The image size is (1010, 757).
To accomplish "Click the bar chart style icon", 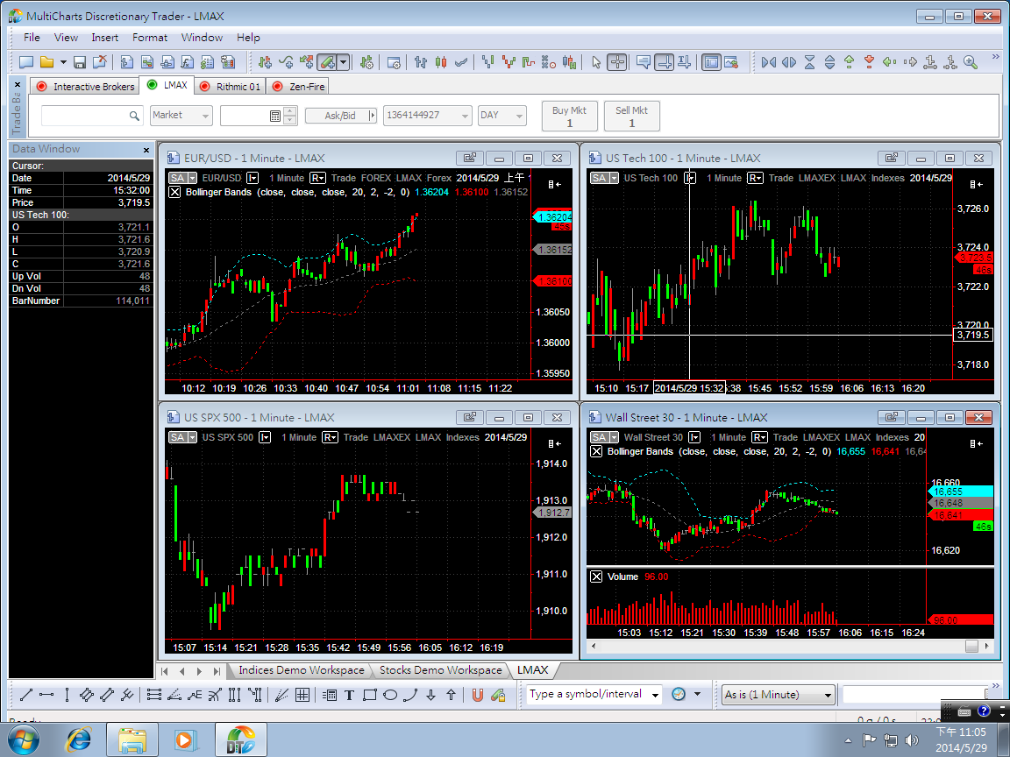I will pyautogui.click(x=421, y=62).
